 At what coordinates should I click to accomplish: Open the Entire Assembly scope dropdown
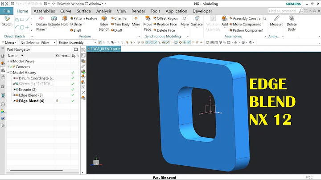tap(77, 42)
